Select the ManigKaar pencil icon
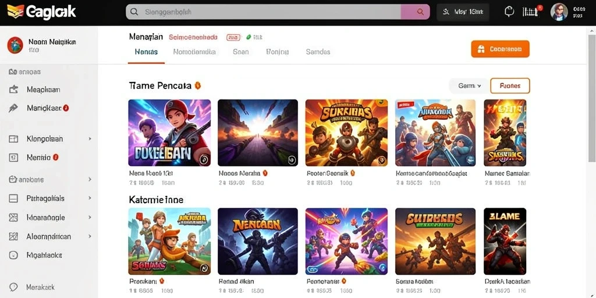596x298 pixels. coord(13,108)
